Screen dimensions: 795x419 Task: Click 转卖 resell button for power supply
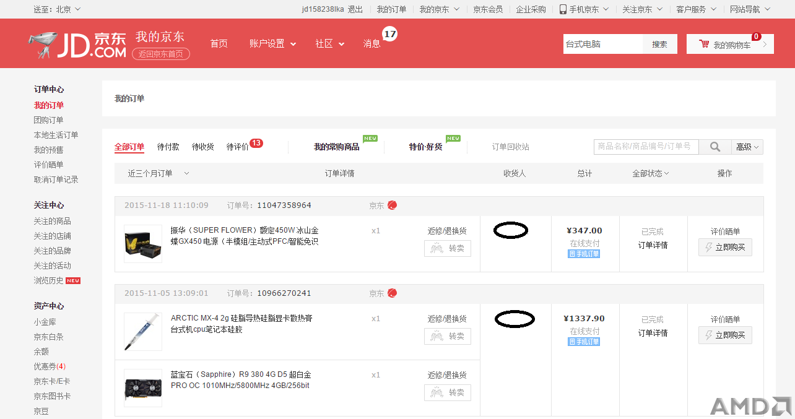(448, 248)
